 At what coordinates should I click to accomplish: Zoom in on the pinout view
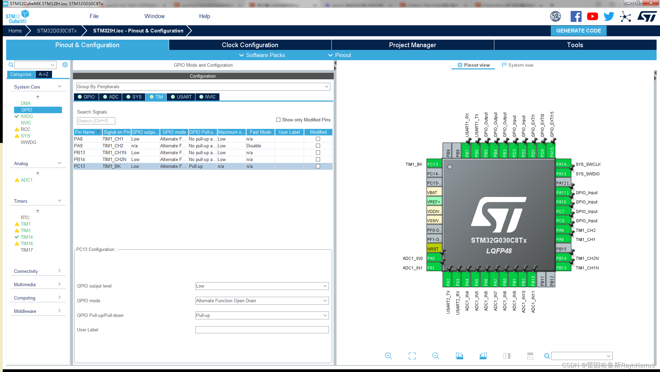tap(388, 356)
